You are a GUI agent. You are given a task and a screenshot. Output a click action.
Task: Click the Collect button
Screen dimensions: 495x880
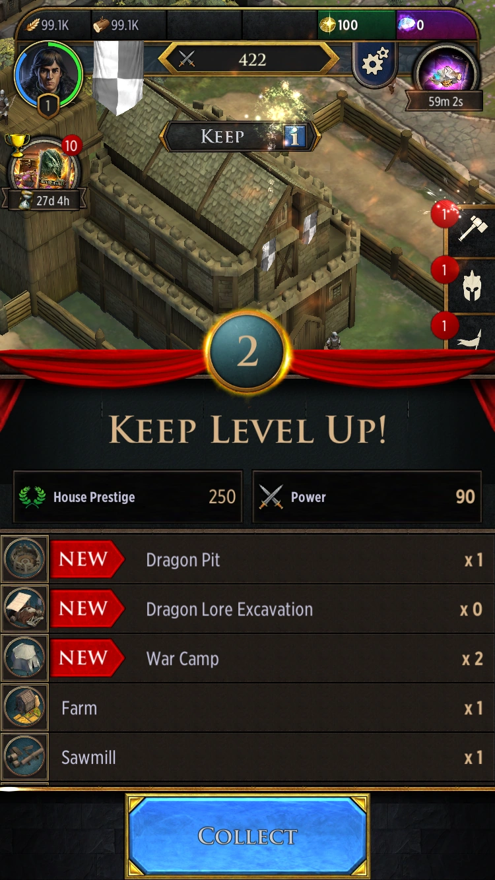pyautogui.click(x=247, y=836)
